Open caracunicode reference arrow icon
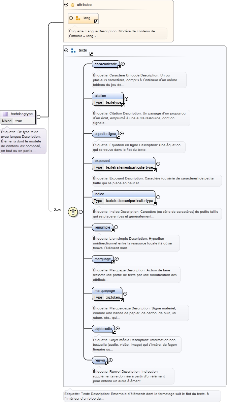The image size is (227, 403). pyautogui.click(x=119, y=67)
